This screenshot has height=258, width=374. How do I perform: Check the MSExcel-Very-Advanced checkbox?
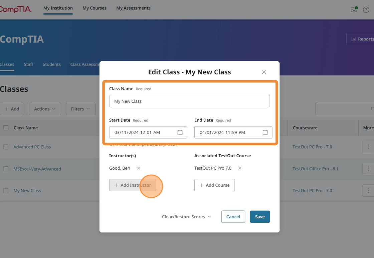(x=6, y=169)
